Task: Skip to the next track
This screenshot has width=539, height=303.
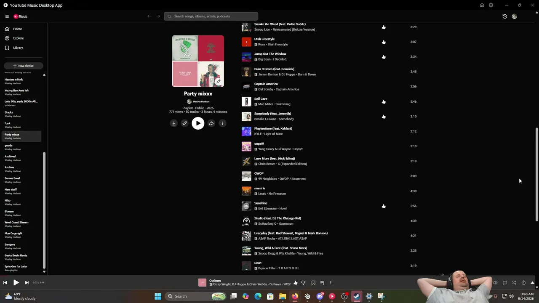Action: point(27,283)
